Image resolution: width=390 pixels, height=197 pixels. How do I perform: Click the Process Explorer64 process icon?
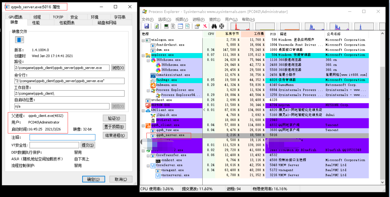tap(158, 95)
